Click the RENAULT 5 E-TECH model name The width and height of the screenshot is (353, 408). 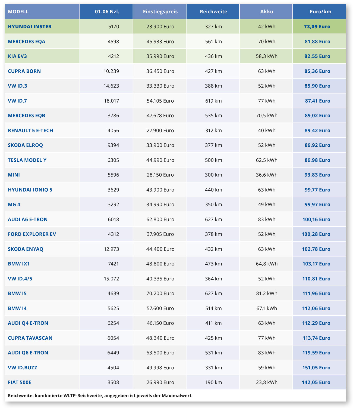coord(30,131)
